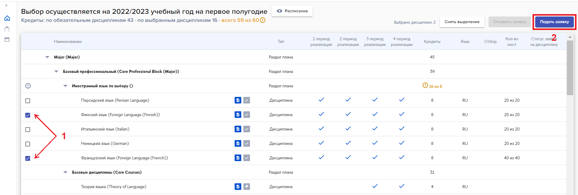Uncheck the Финский язык checkbox
This screenshot has height=195, width=578.
click(28, 115)
